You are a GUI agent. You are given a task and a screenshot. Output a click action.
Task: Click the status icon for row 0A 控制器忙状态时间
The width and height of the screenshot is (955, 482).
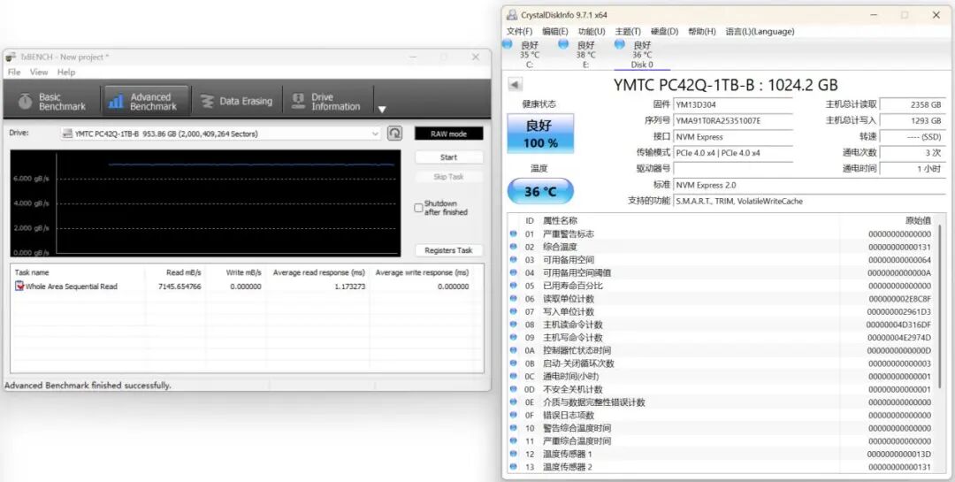[513, 350]
